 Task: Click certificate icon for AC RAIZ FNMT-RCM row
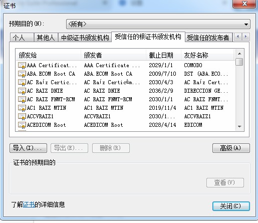point(22,99)
